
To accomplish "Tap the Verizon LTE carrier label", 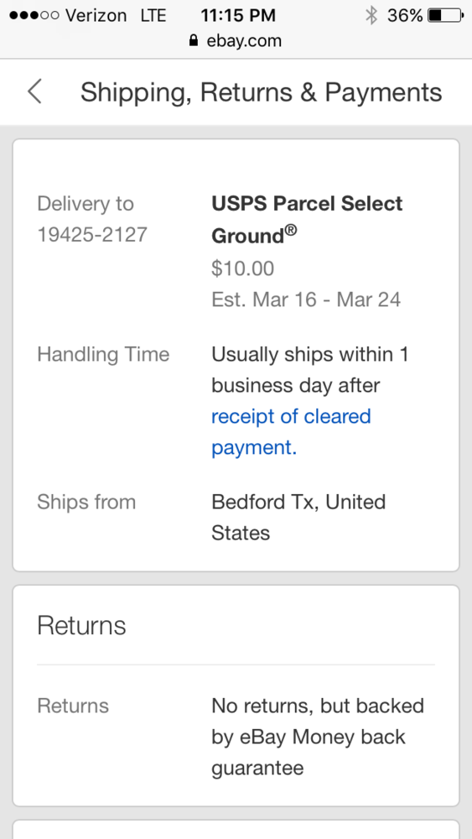I will [116, 15].
